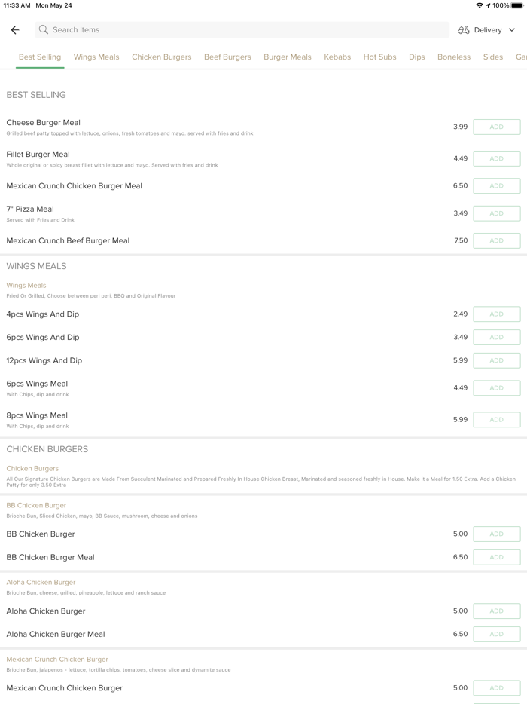This screenshot has height=704, width=527.
Task: Tap the Wi-Fi status icon
Action: click(479, 5)
